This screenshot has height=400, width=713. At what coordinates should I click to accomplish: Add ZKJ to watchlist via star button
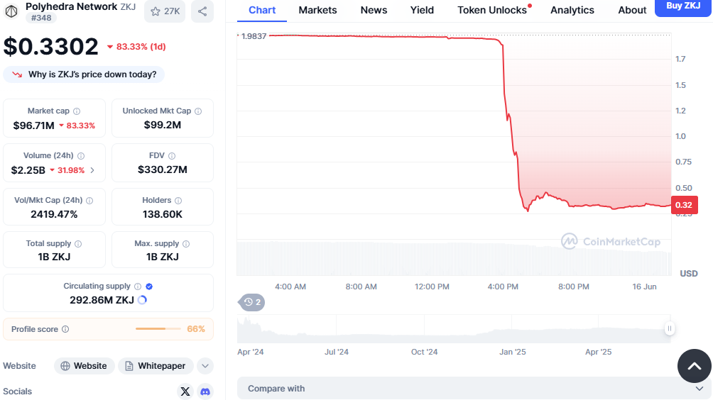coord(165,11)
